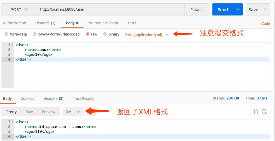Click the request URL field

pyautogui.click(x=111, y=9)
